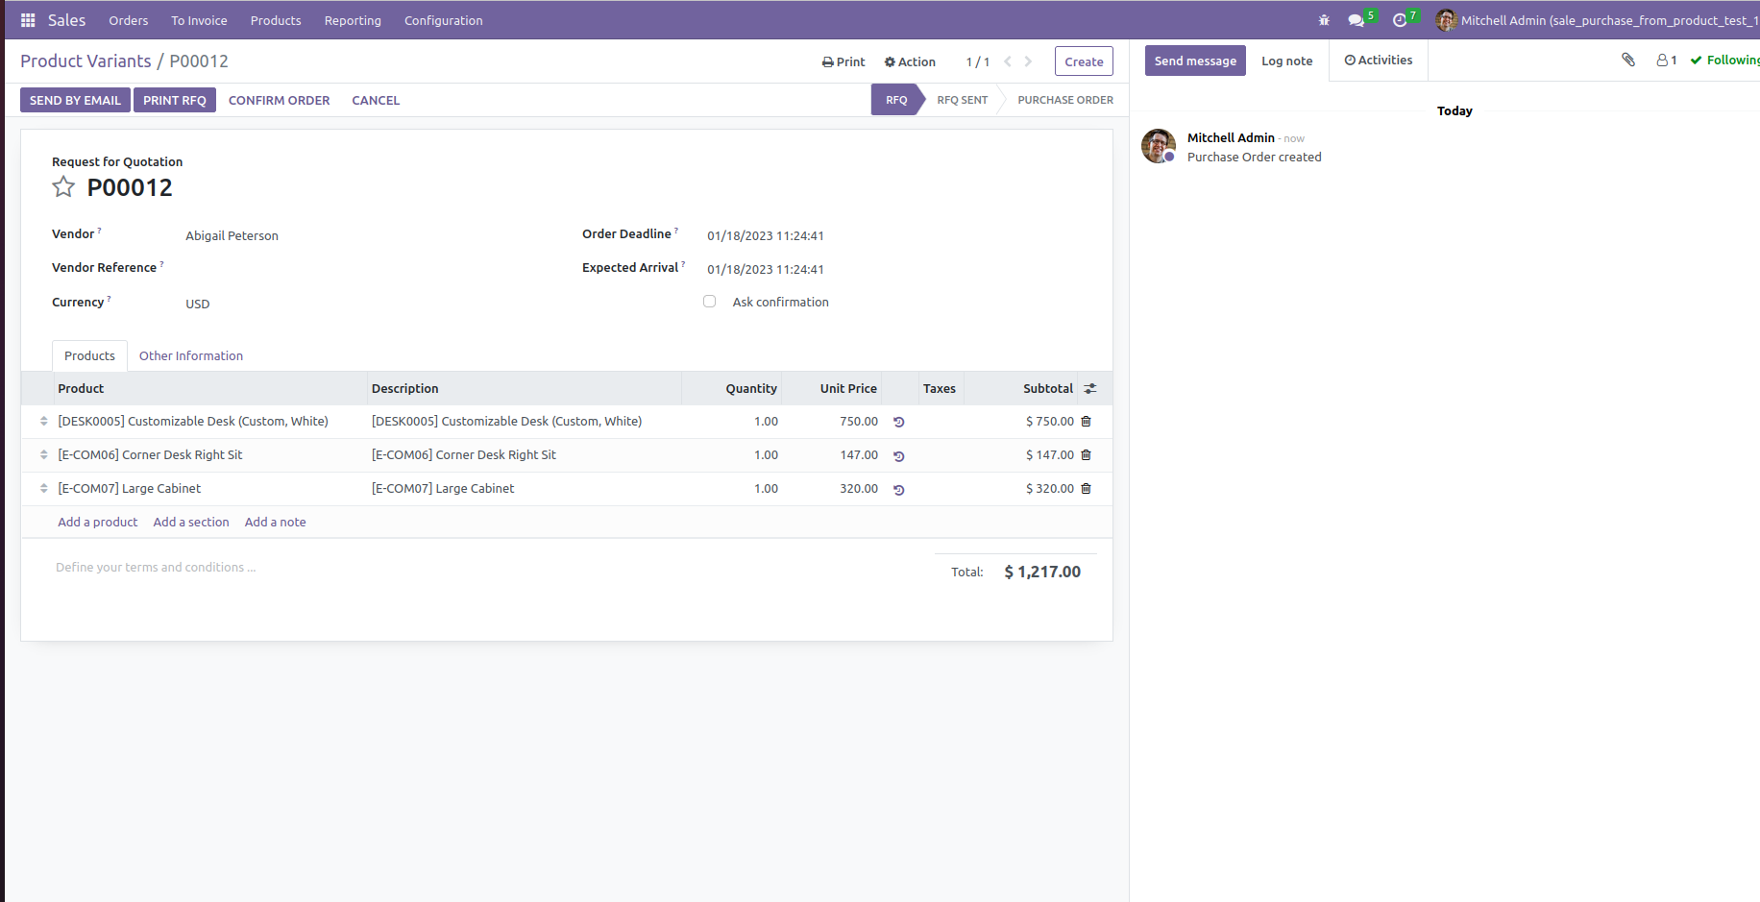Create a new record
This screenshot has height=902, width=1760.
pyautogui.click(x=1084, y=61)
